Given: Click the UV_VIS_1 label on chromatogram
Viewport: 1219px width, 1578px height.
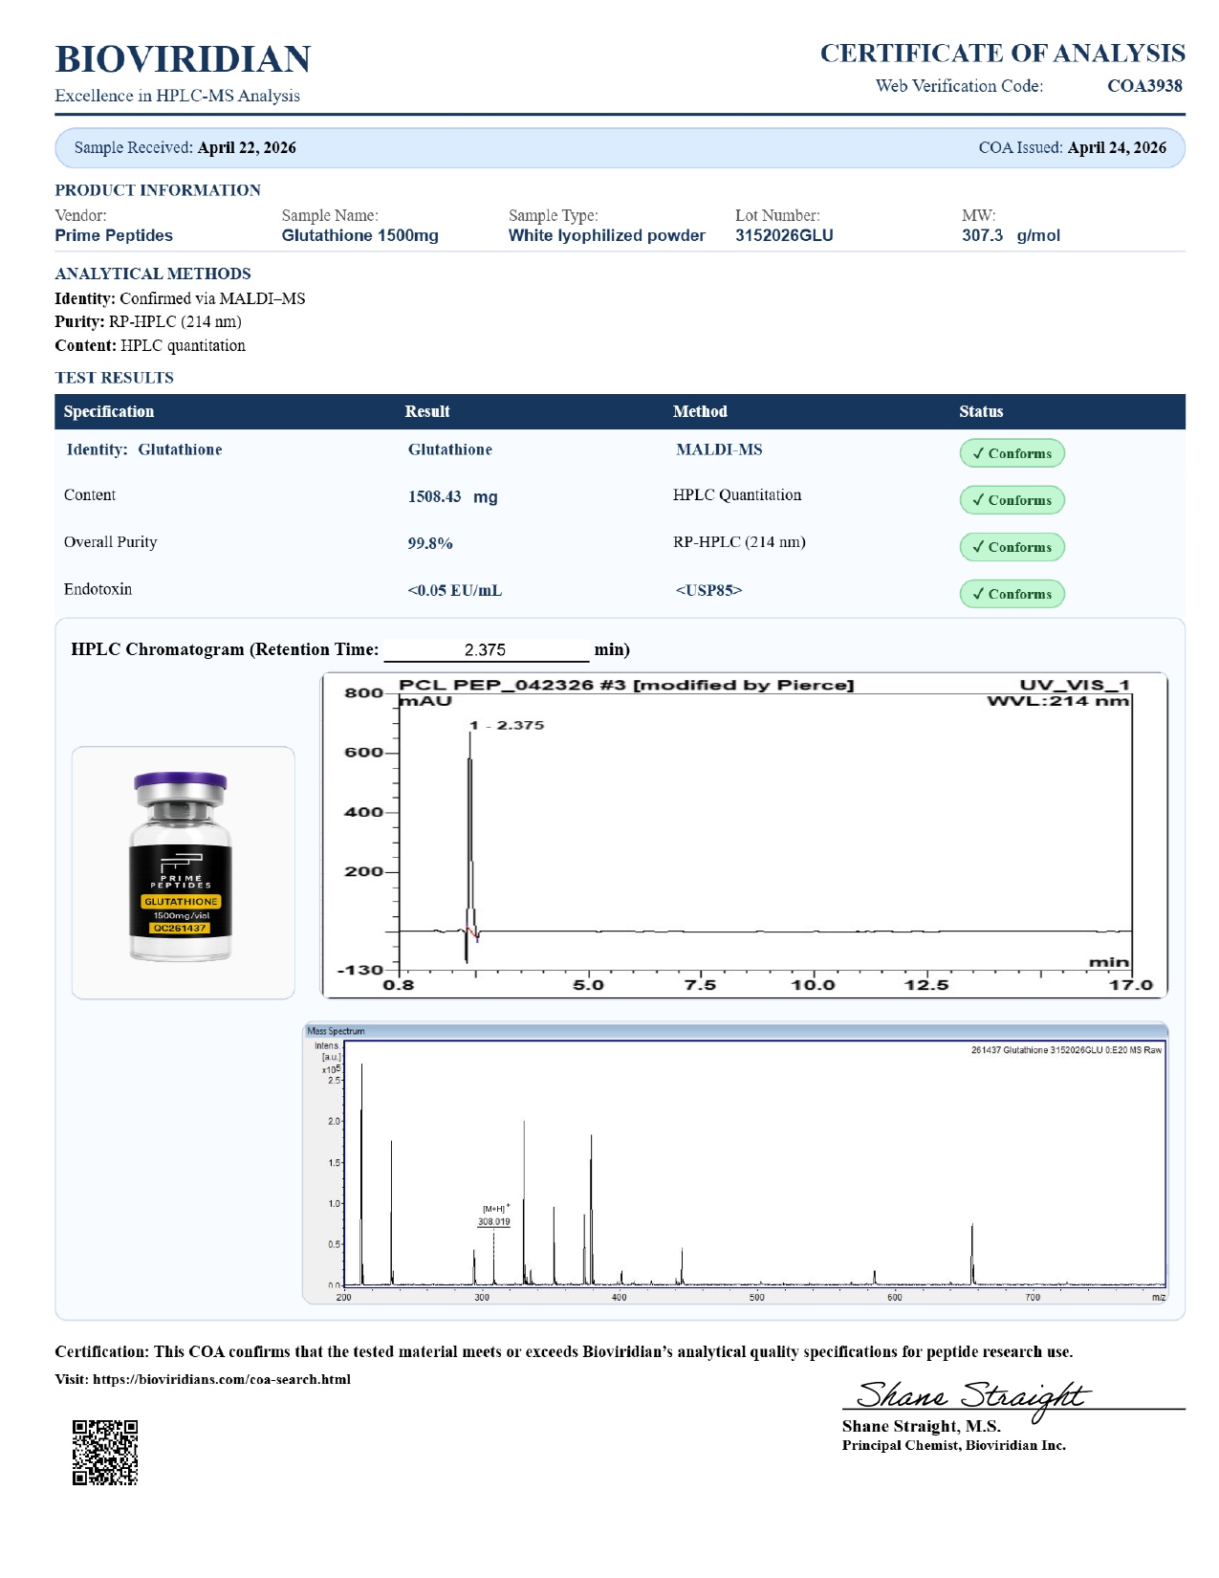Looking at the screenshot, I should 1075,686.
